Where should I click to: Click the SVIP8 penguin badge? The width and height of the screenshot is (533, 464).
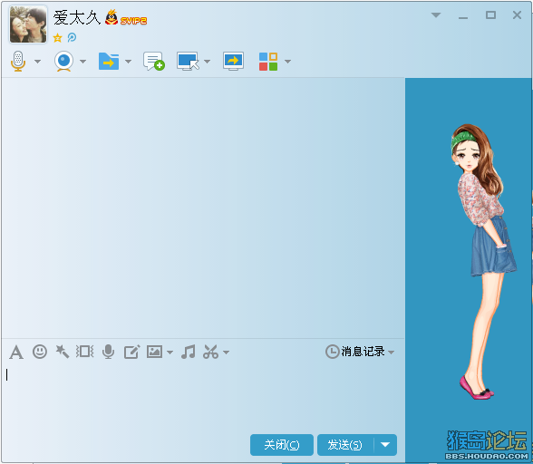[126, 18]
